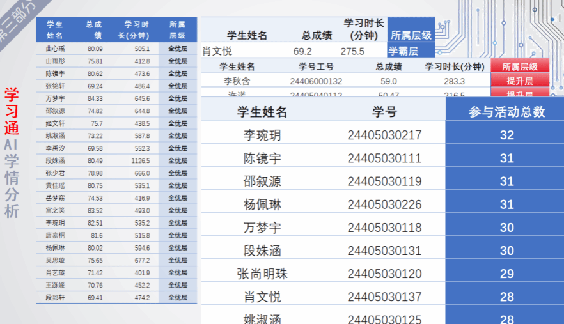Click the 学习时长(分钟) header in left table
Screen dimensions: 564x324
pos(133,30)
